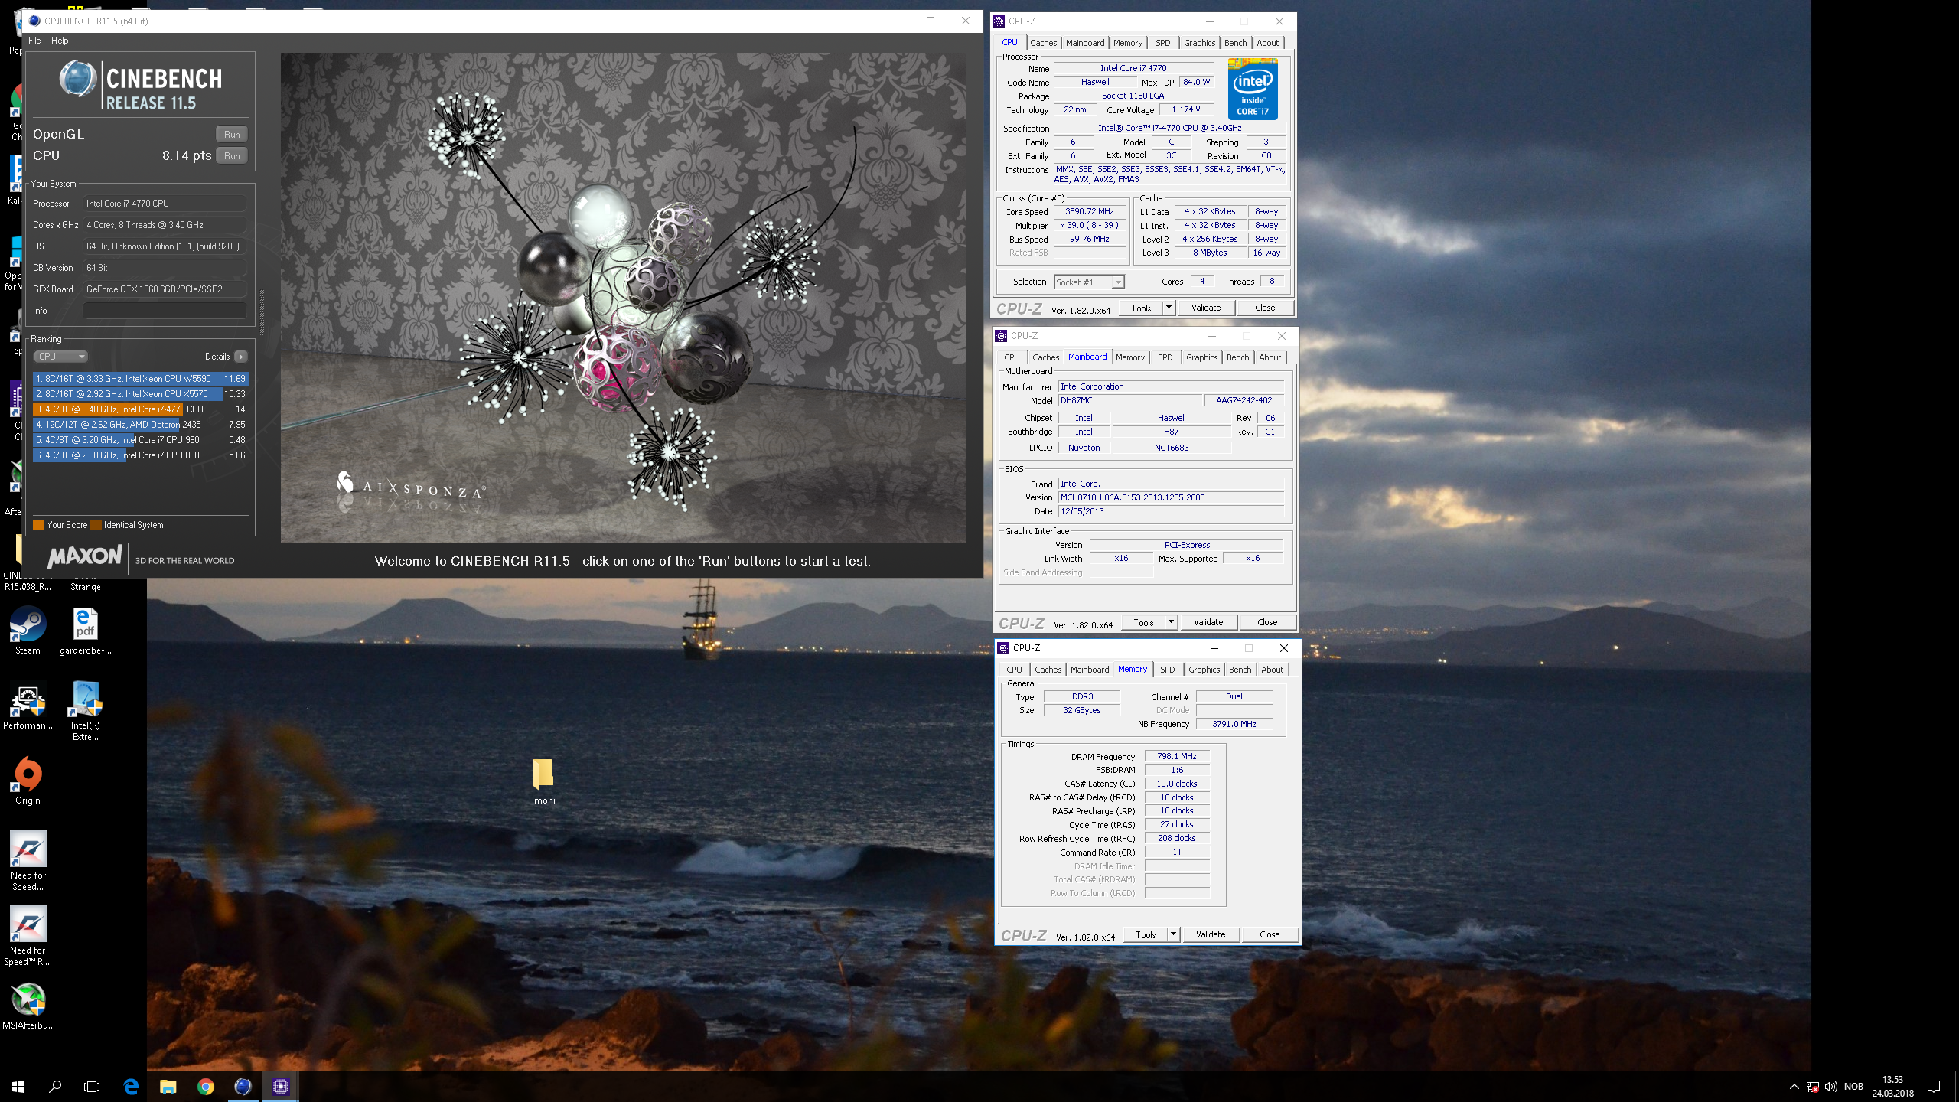Click the BIOS Version value in CPU-Z
The image size is (1959, 1102).
pyautogui.click(x=1171, y=497)
